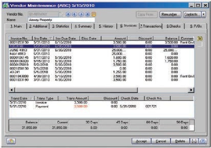Click the invoice list scrollbar right arrow
The width and height of the screenshot is (211, 148).
191,90
